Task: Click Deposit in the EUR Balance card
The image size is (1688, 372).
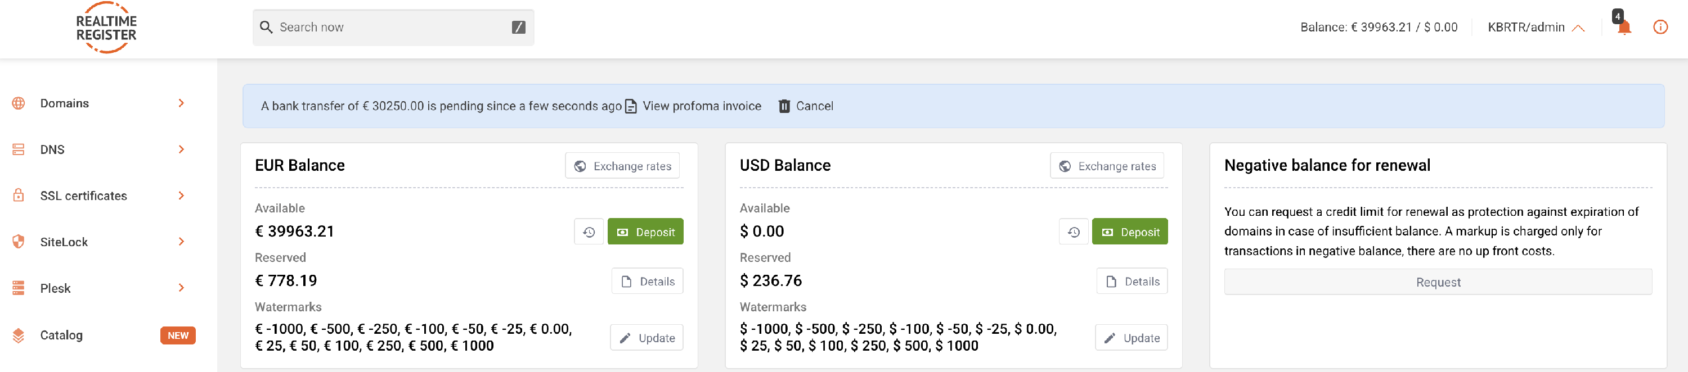Action: tap(645, 232)
